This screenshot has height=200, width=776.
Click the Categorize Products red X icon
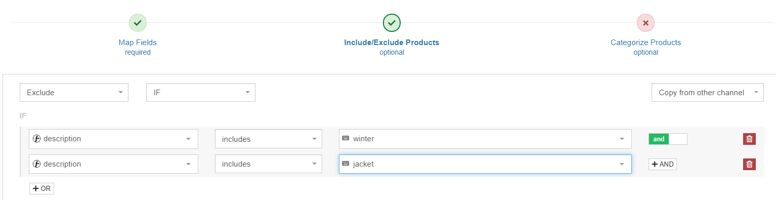645,23
